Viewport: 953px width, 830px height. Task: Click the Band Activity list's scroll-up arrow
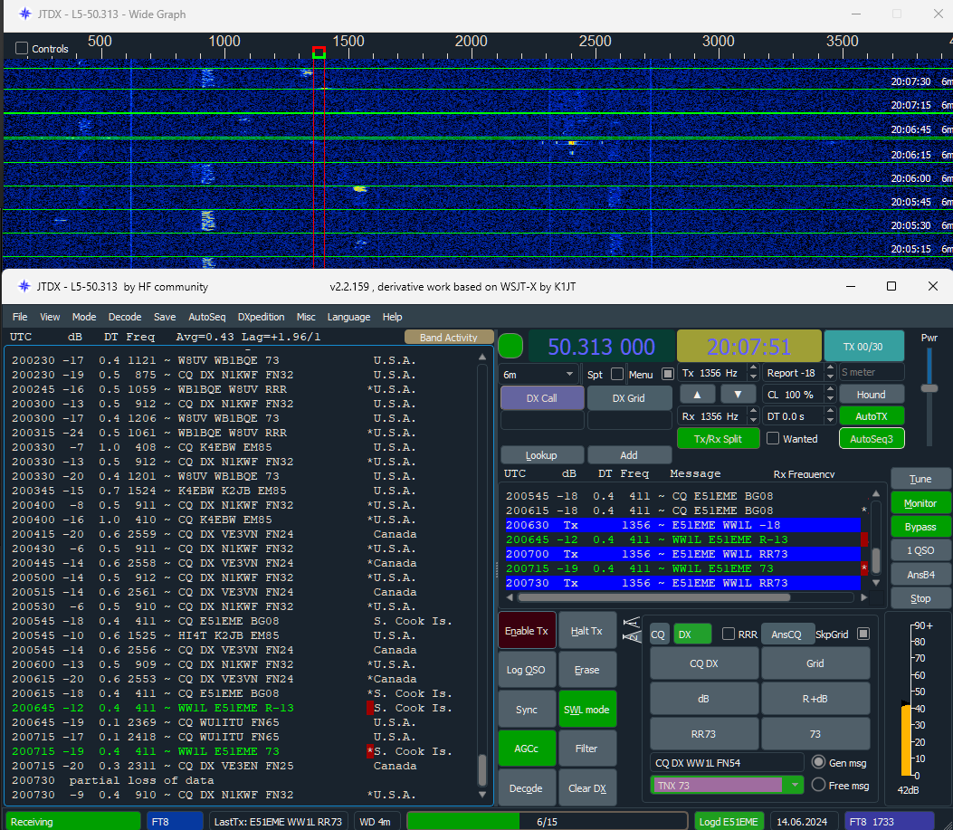point(482,357)
